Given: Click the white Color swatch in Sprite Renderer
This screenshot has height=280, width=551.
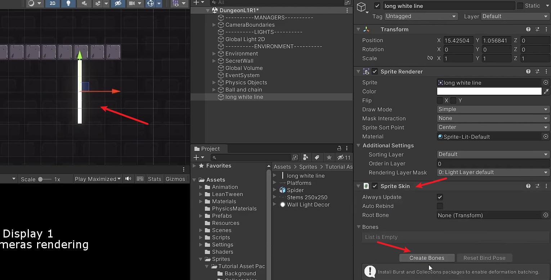Looking at the screenshot, I should [x=489, y=92].
